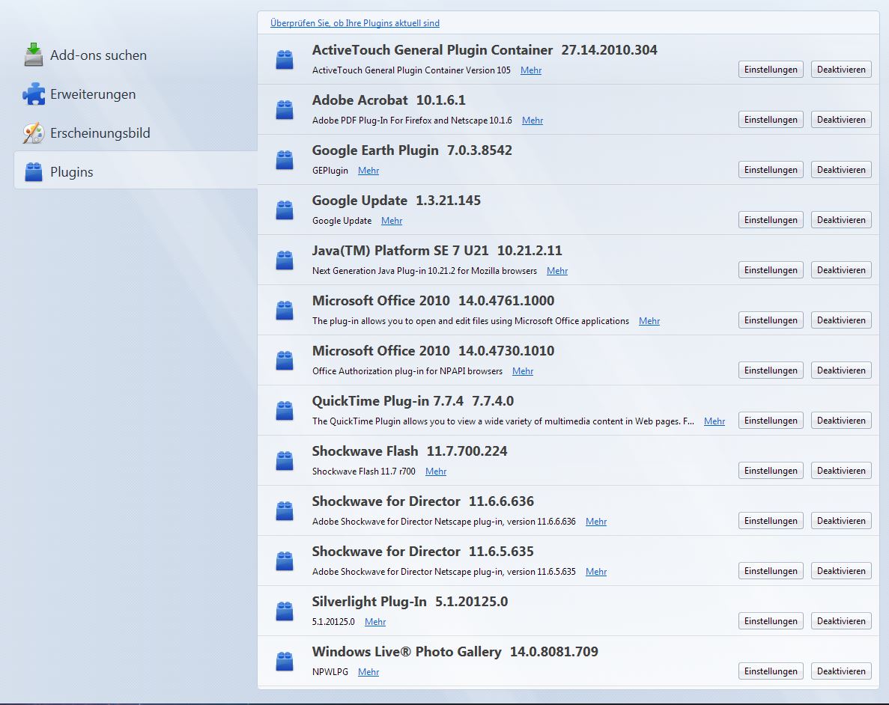Show Mehr info for Google Update
This screenshot has height=705, width=889.
[391, 221]
